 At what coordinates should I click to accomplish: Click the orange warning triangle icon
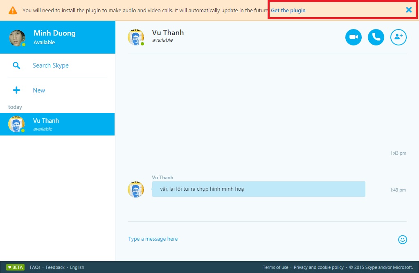pos(13,10)
